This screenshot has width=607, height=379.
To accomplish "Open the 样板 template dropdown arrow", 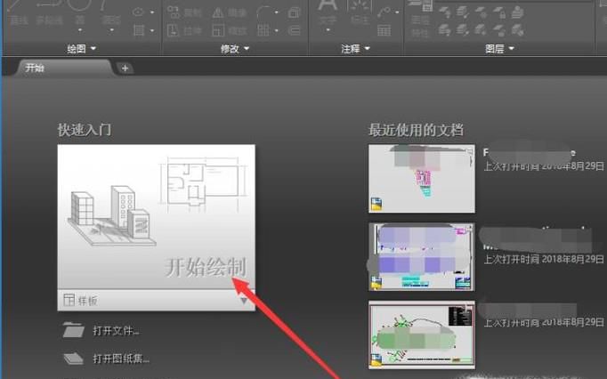I will coord(244,301).
